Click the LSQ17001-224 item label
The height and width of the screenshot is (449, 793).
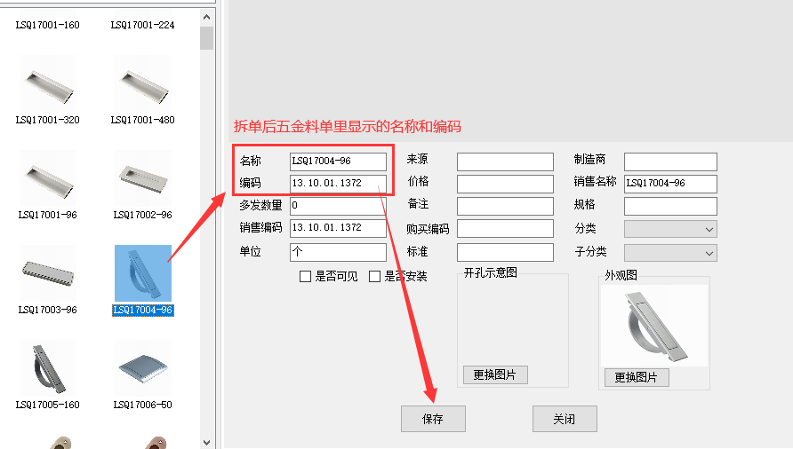point(142,25)
